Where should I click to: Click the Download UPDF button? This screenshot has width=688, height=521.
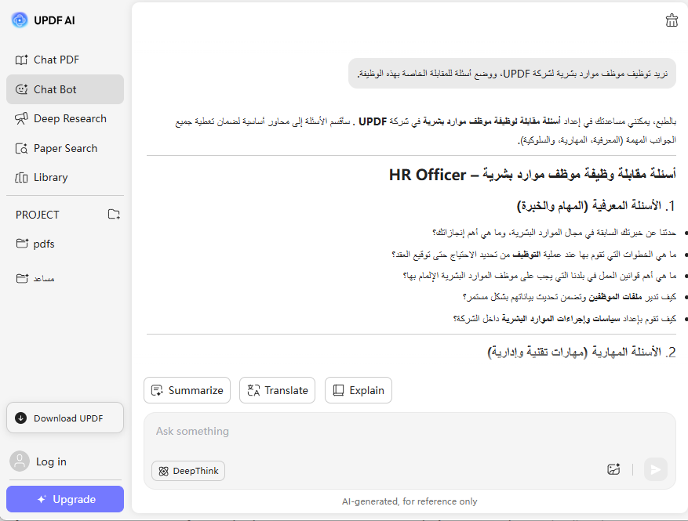click(65, 418)
